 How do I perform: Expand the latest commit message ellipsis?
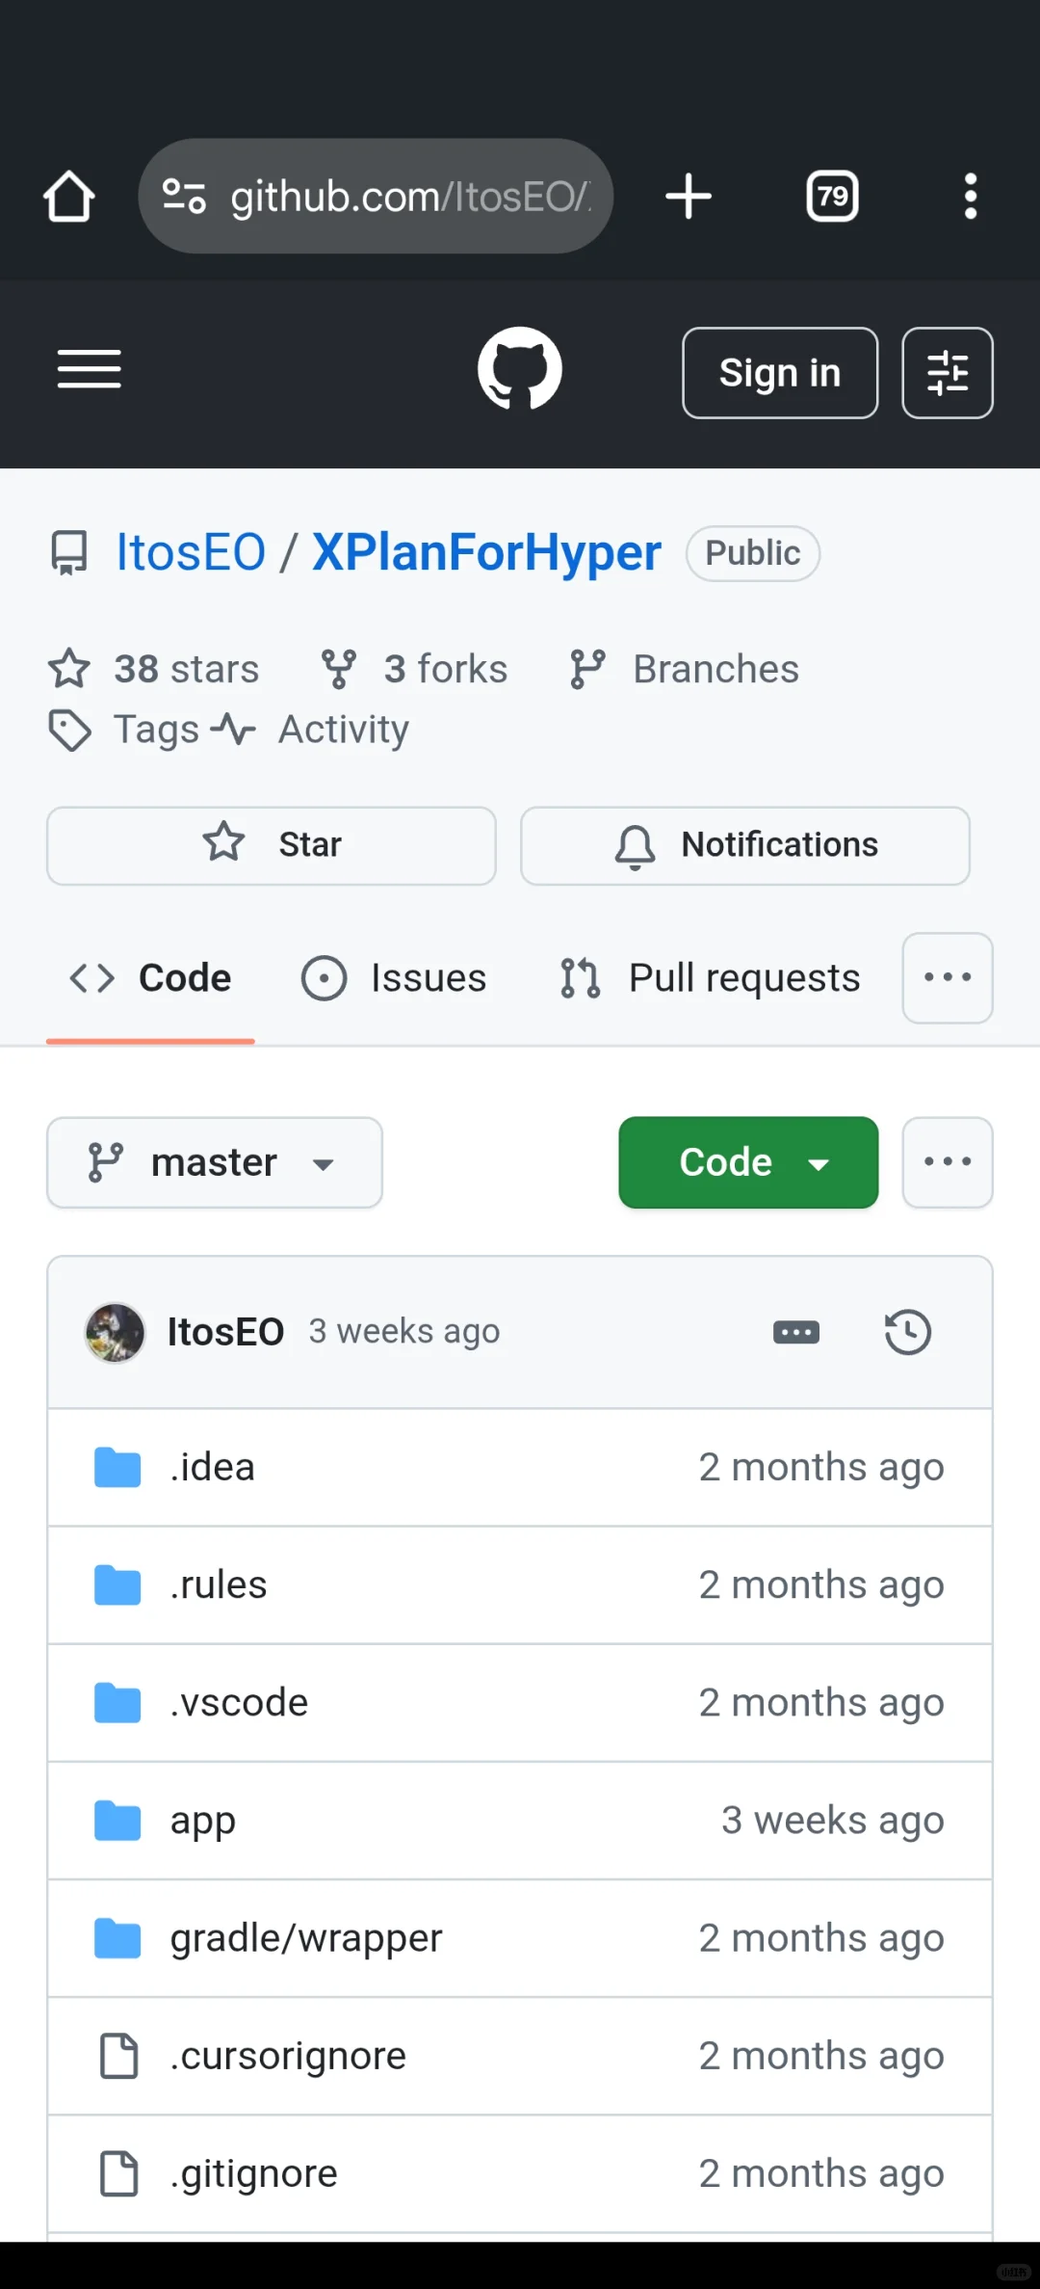pos(796,1333)
